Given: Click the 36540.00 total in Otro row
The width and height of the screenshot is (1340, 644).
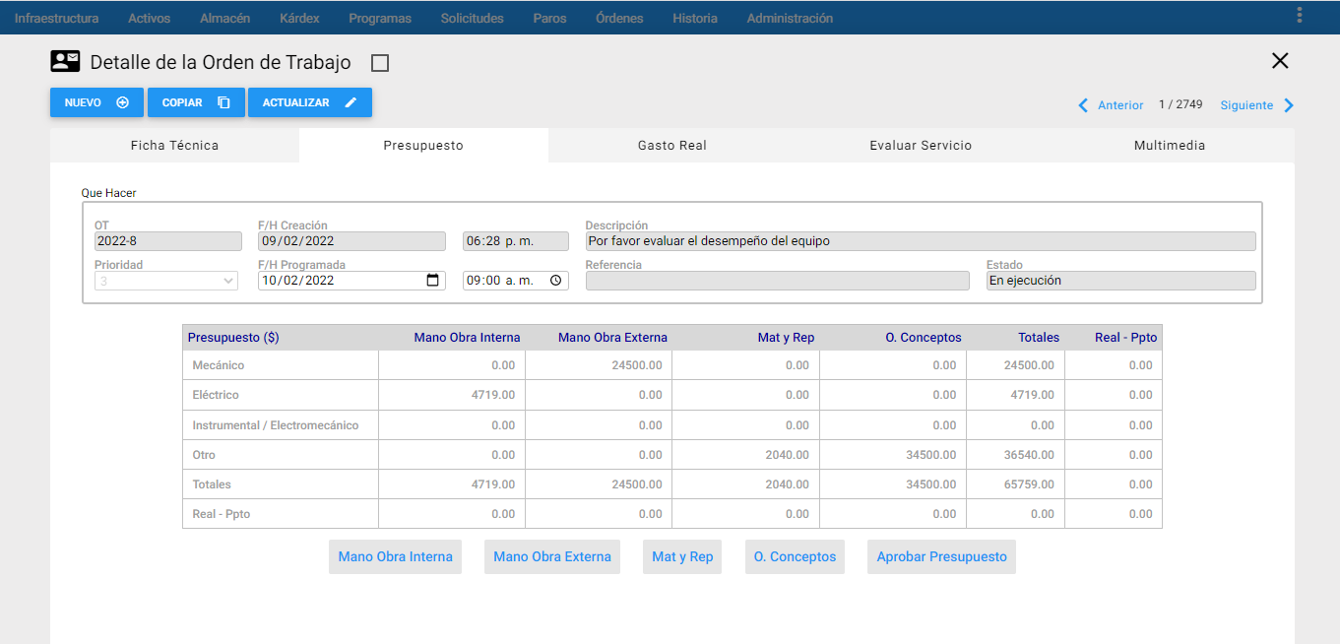Looking at the screenshot, I should point(1029,455).
